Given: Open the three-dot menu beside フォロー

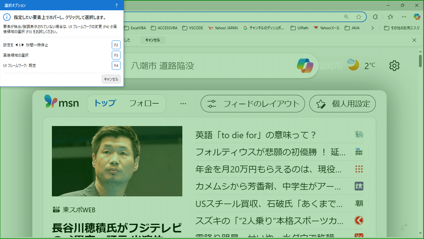Looking at the screenshot, I should coord(183,104).
